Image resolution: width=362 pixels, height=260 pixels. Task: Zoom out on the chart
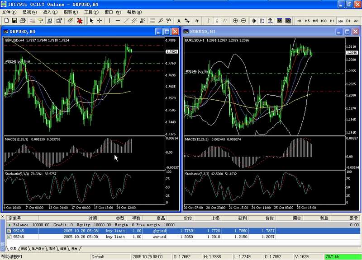243,20
